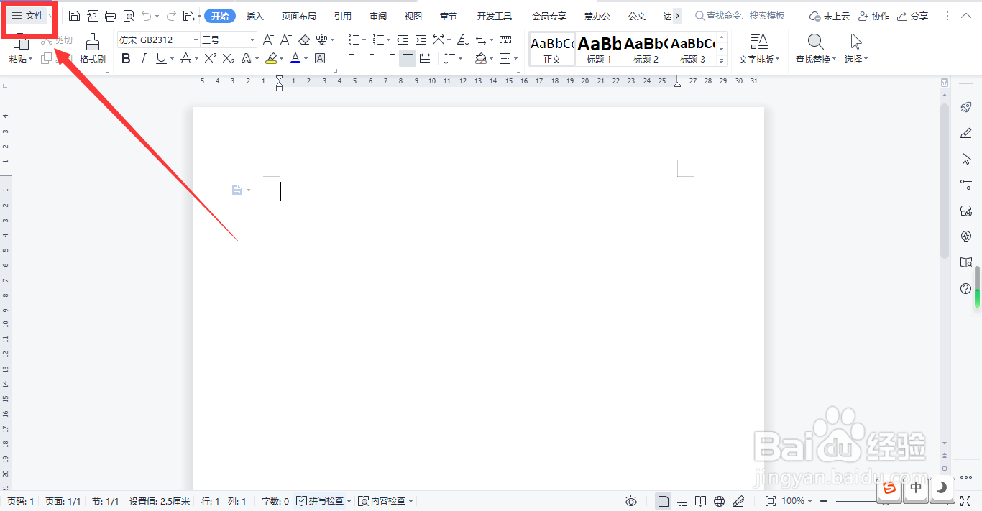Click the character border boxed A icon
The height and width of the screenshot is (511, 982).
tap(320, 58)
